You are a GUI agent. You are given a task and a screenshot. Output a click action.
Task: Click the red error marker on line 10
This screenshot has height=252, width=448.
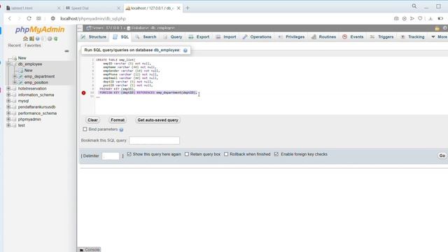tap(83, 93)
